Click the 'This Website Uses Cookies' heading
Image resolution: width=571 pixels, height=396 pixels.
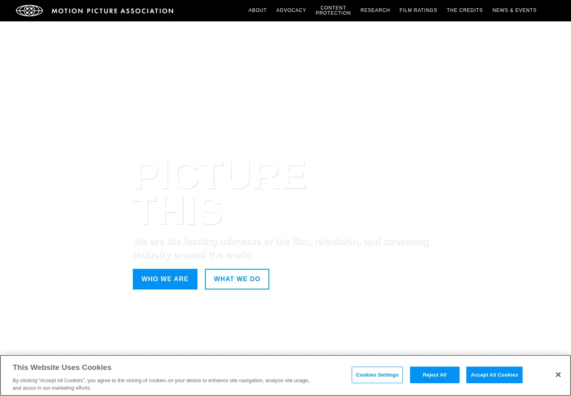coord(62,367)
